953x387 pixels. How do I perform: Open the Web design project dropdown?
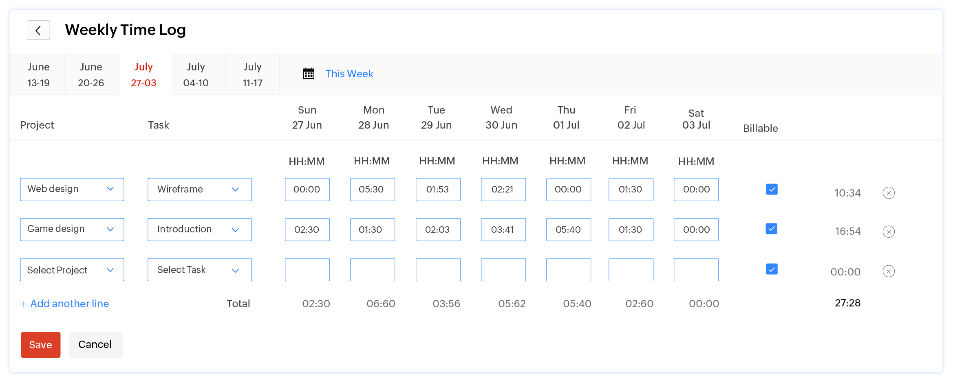pyautogui.click(x=72, y=189)
